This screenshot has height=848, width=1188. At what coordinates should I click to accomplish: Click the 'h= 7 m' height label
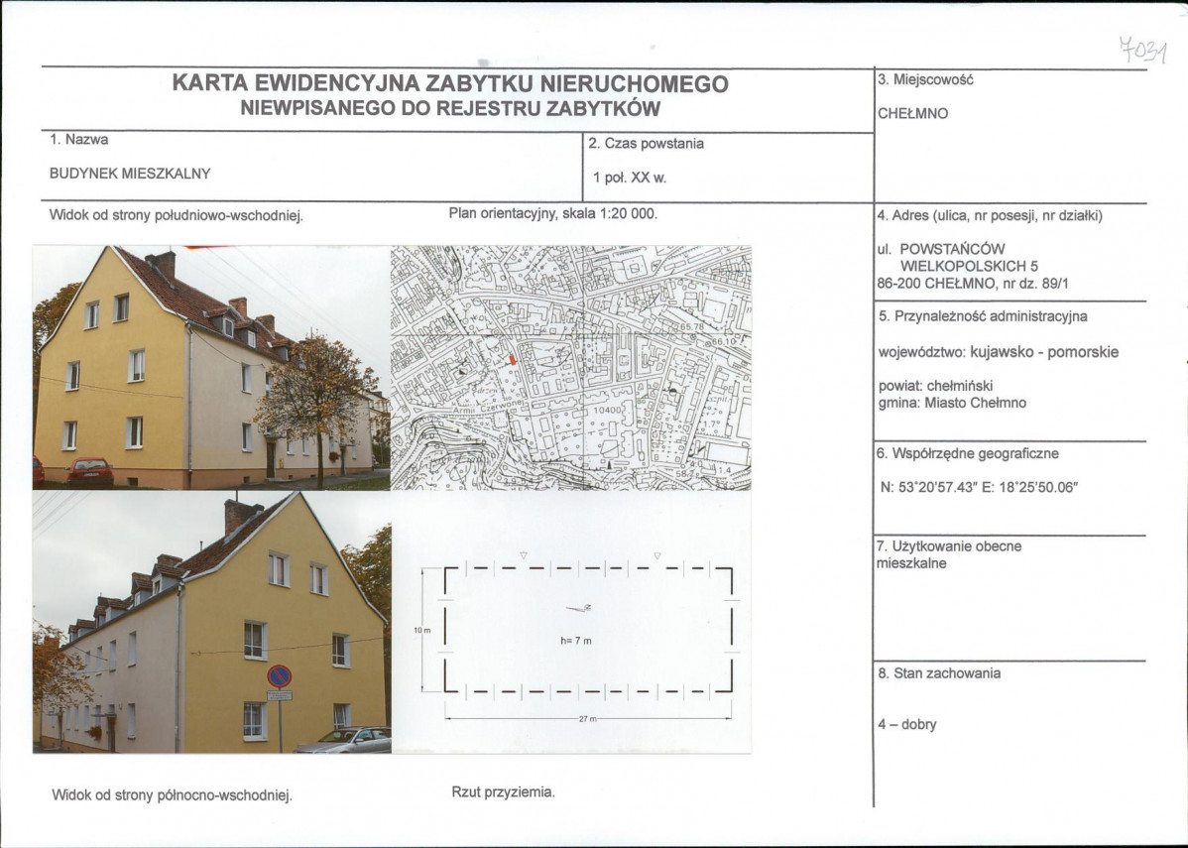point(576,641)
